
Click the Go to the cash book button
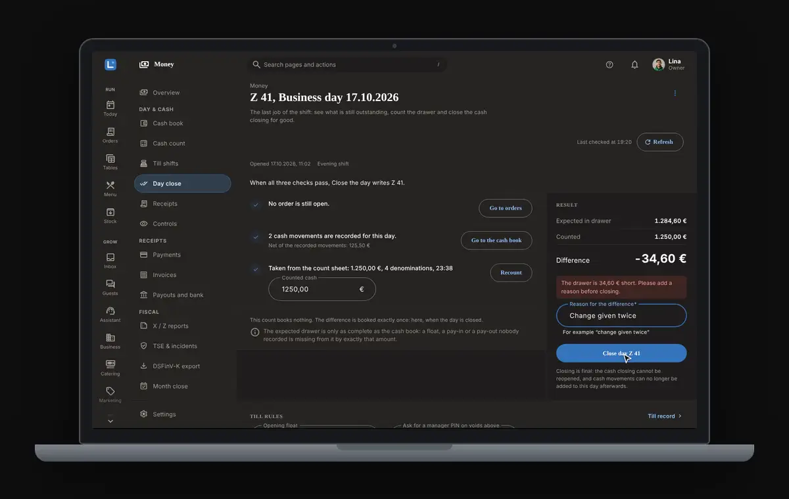pos(496,240)
